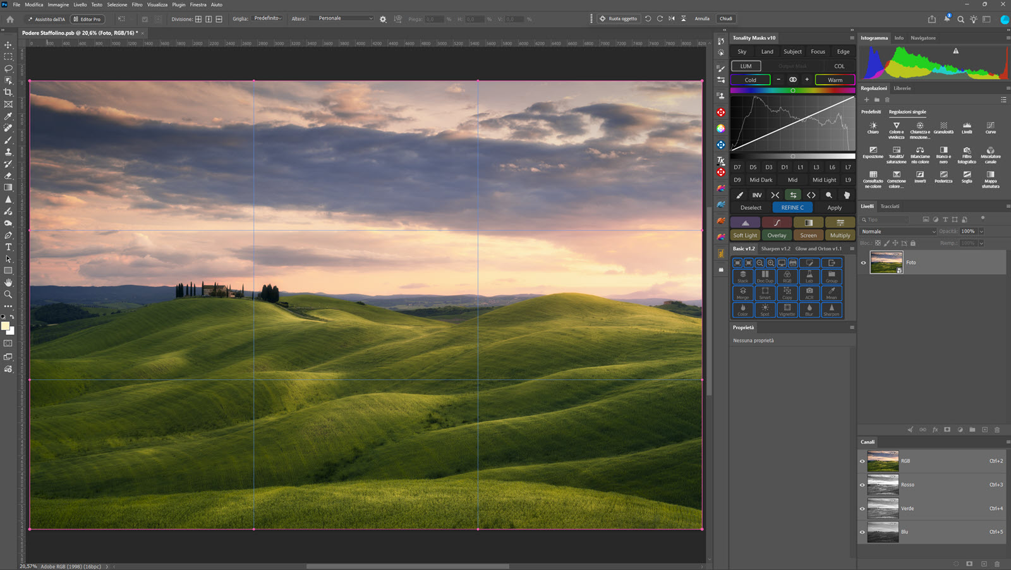
Task: Select the Eyedropper tool
Action: coord(8,116)
